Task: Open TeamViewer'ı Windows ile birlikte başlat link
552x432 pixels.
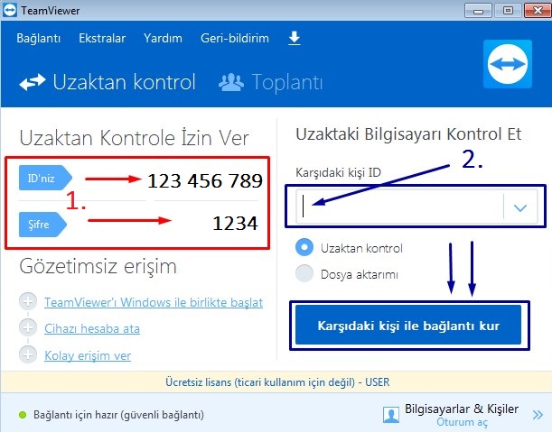Action: tap(154, 302)
